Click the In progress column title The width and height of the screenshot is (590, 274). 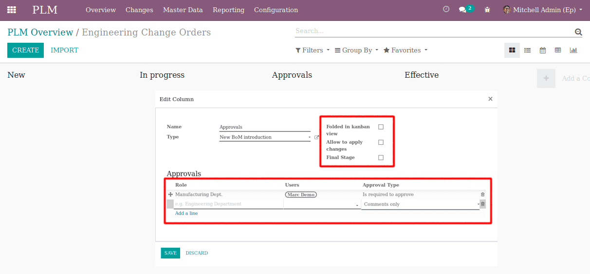tap(162, 75)
